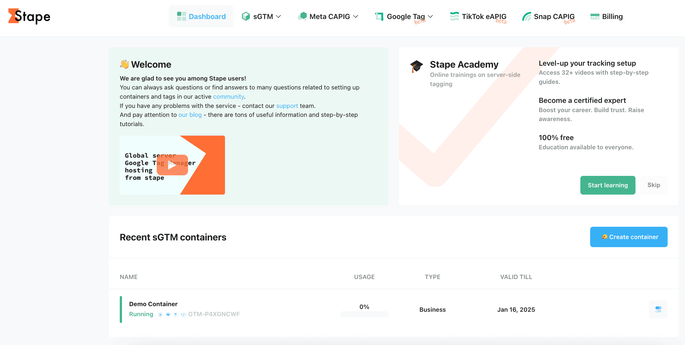
Task: Skip the Stape Academy prompt
Action: point(654,185)
